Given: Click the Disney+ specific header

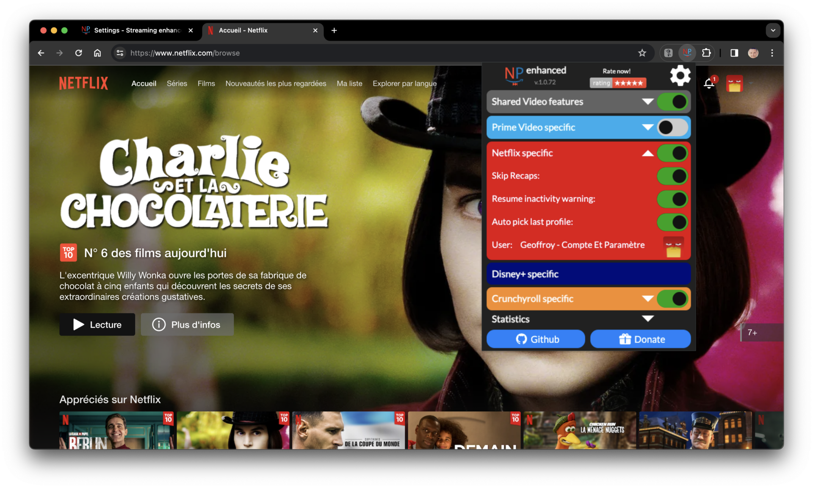Looking at the screenshot, I should point(589,274).
